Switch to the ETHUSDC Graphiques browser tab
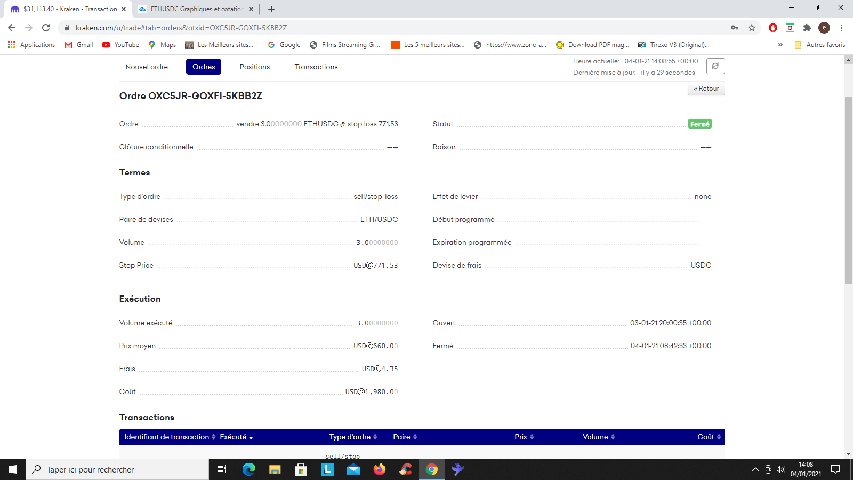The height and width of the screenshot is (480, 853). pyautogui.click(x=195, y=9)
